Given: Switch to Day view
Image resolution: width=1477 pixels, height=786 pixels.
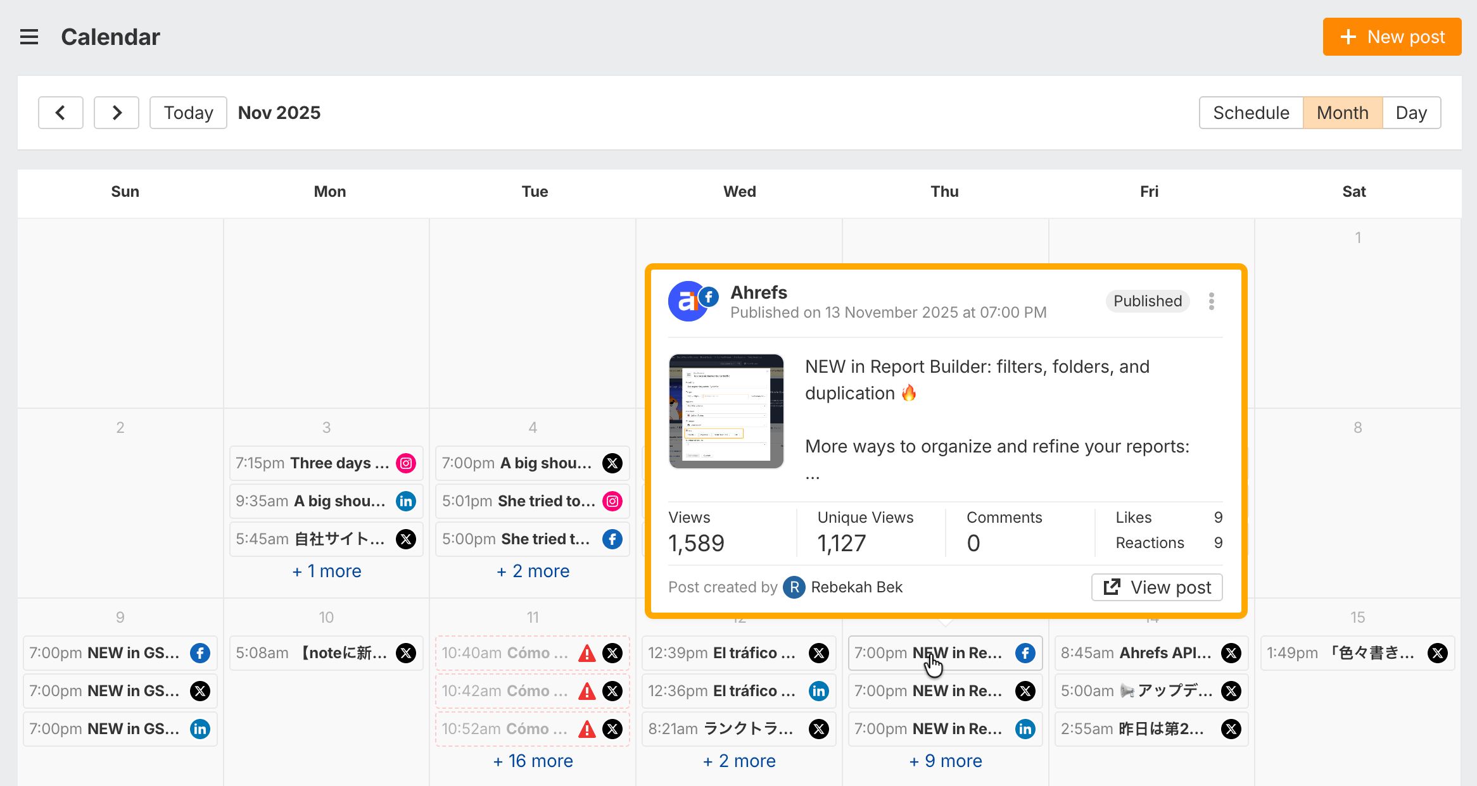Looking at the screenshot, I should pyautogui.click(x=1412, y=112).
